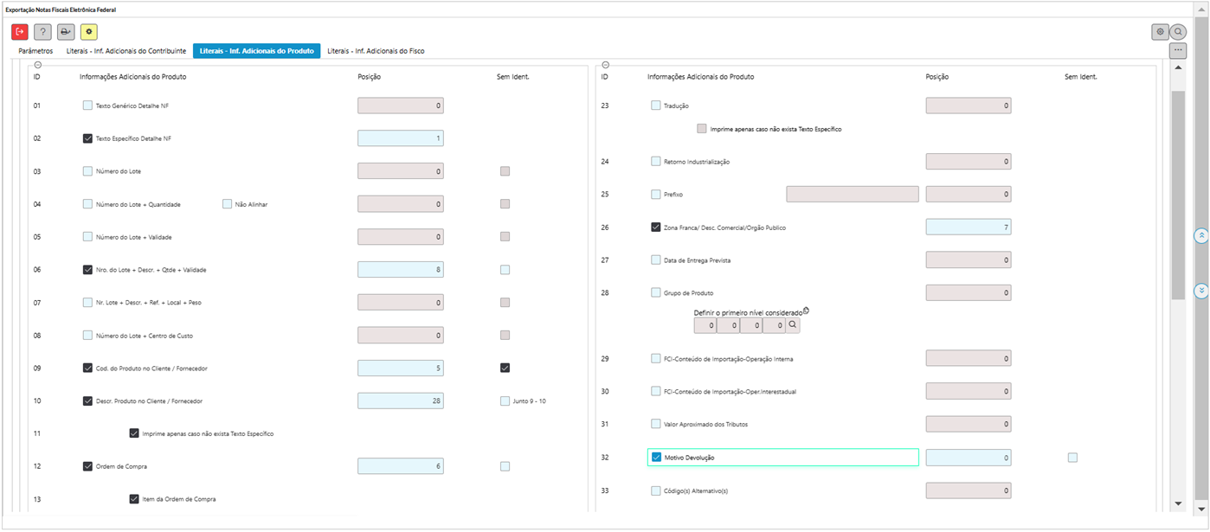
Task: Collapse the left Informações Adicionais panel
Action: point(37,65)
